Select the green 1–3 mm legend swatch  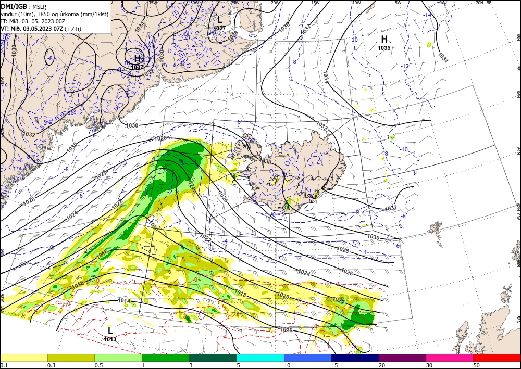166,358
